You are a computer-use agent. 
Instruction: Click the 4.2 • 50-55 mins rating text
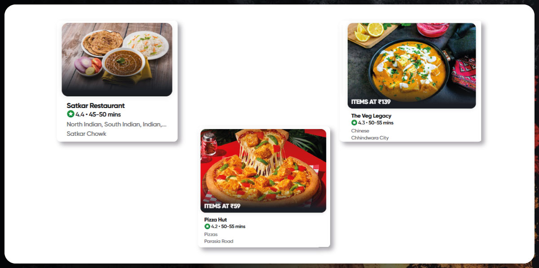coord(228,226)
